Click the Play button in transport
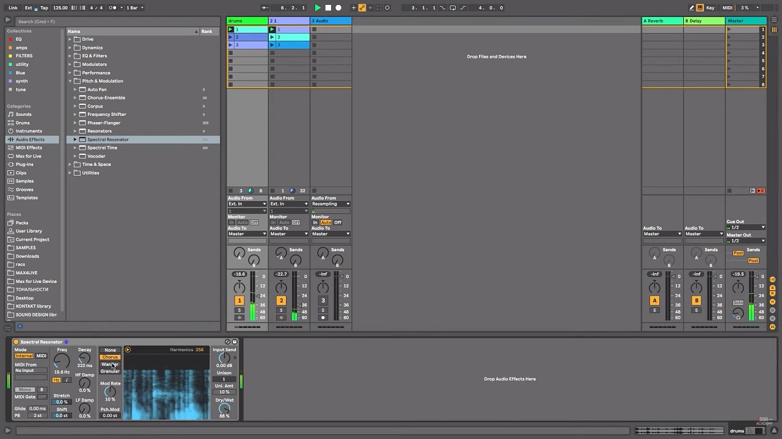The height and width of the screenshot is (439, 782). pos(317,8)
